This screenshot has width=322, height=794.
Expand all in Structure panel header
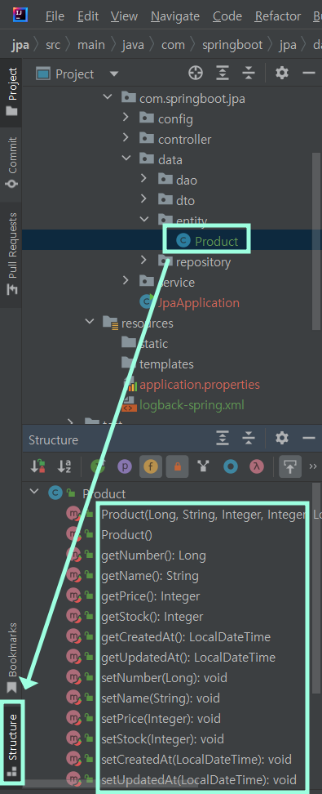tap(222, 439)
